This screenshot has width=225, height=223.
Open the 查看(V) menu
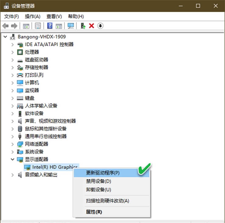(54, 16)
